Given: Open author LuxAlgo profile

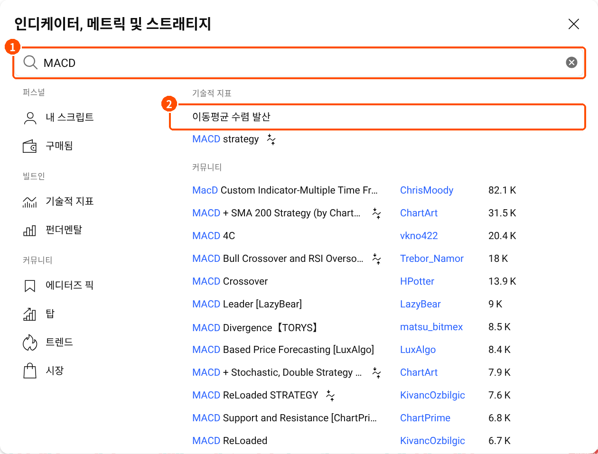Looking at the screenshot, I should [x=418, y=350].
